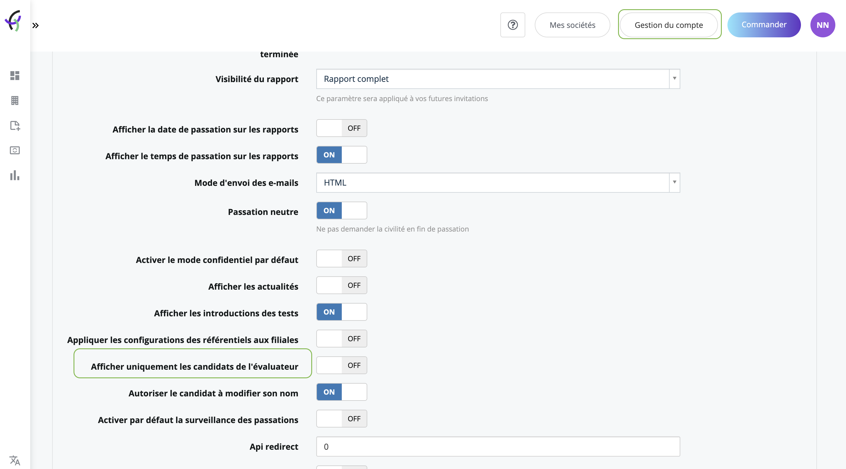Open Mode d'envoi des e-mails HTML dropdown
This screenshot has height=469, width=846.
498,183
